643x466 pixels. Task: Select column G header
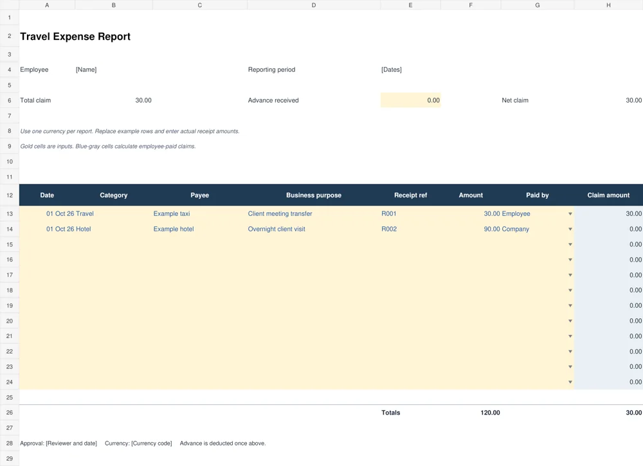537,5
